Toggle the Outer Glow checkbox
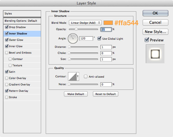Image resolution: width=173 pixels, height=137 pixels. 7,40
